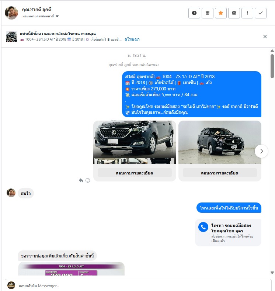Open the ดูโฆษณา view ad link
The width and height of the screenshot is (275, 291).
132,39
